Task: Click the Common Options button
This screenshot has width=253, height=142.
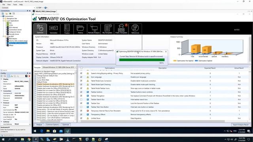Action: pos(52,125)
